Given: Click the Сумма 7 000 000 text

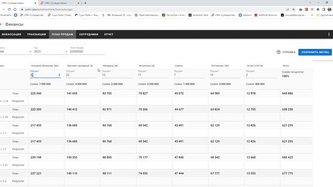Looking at the screenshot, I should tap(41, 84).
